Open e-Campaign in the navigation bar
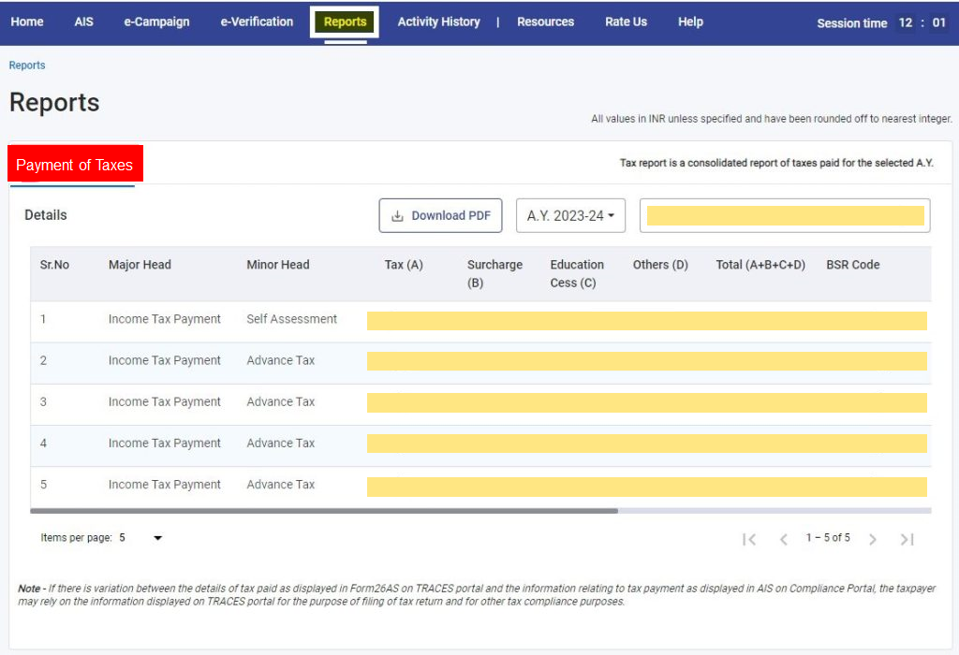The height and width of the screenshot is (655, 959). point(156,22)
